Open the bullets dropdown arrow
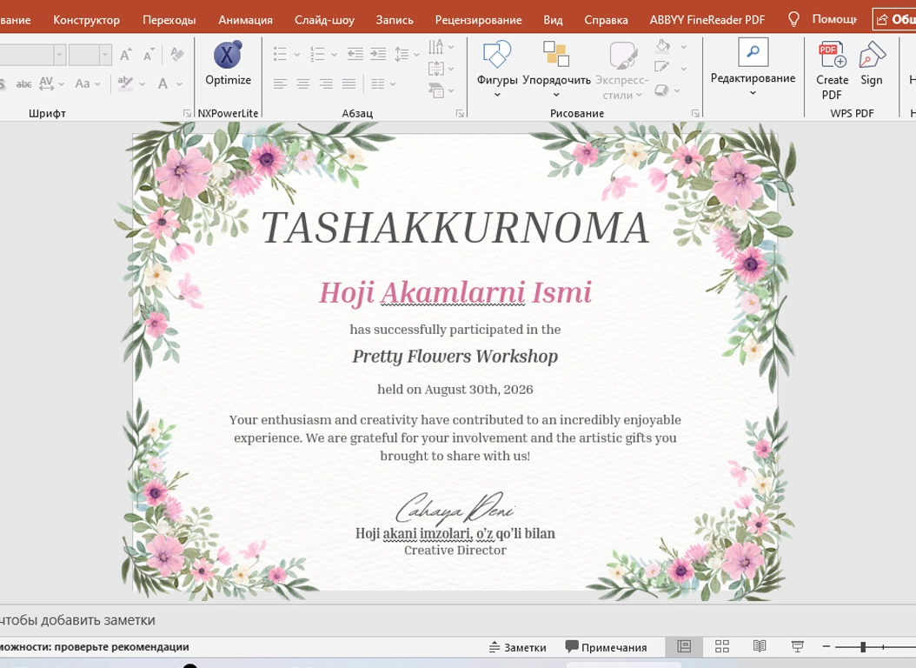Screen dimensions: 916x668 coord(296,55)
